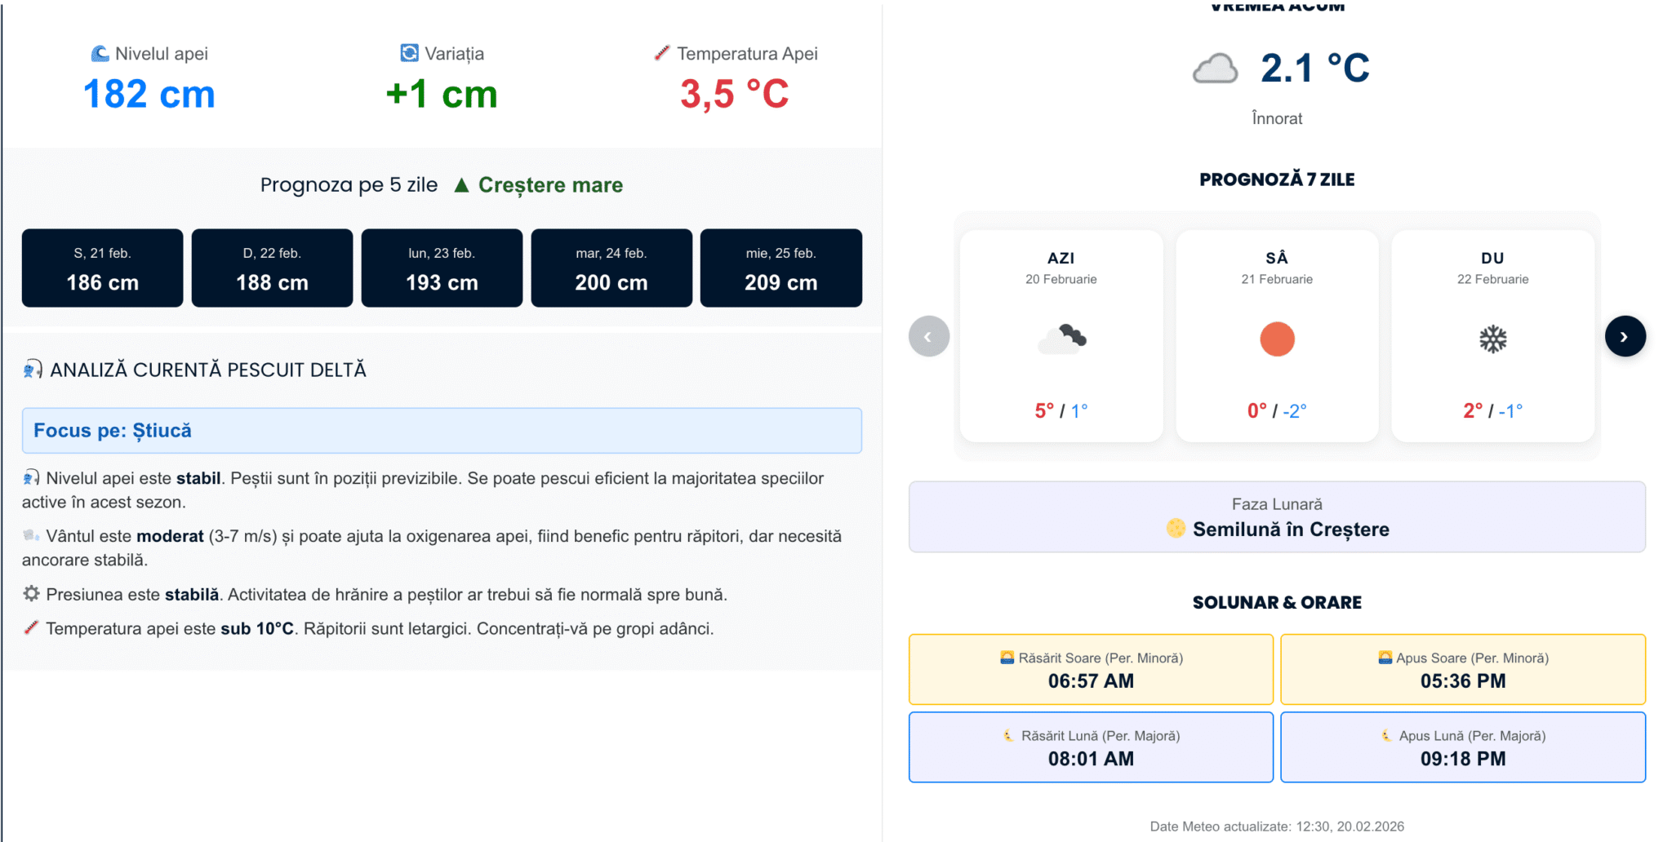1672x842 pixels.
Task: Select the mie, 25 feb. 209 cm card
Action: coord(780,268)
